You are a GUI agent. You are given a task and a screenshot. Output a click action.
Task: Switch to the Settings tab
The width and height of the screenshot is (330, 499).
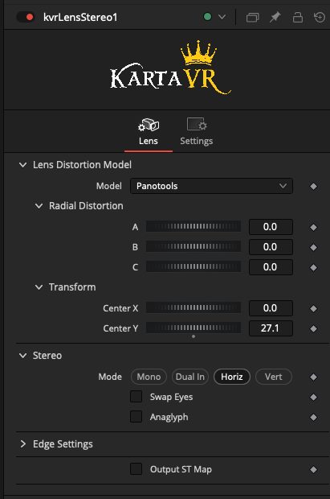pos(196,132)
